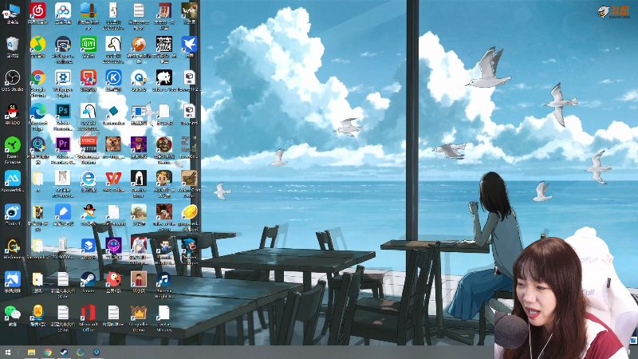Screen dimensions: 638x359
Task: Open the dark round clock-arrow taskbar icon
Action: click(x=96, y=352)
